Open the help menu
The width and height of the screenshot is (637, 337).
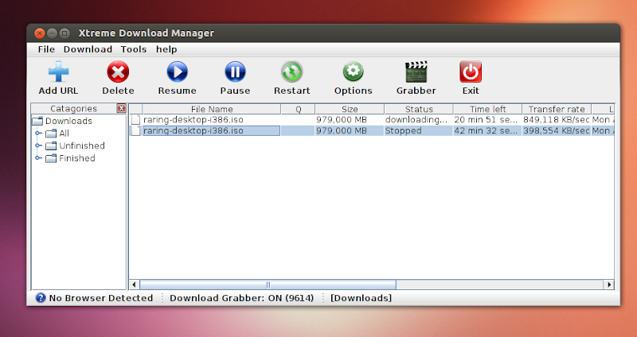pyautogui.click(x=166, y=49)
